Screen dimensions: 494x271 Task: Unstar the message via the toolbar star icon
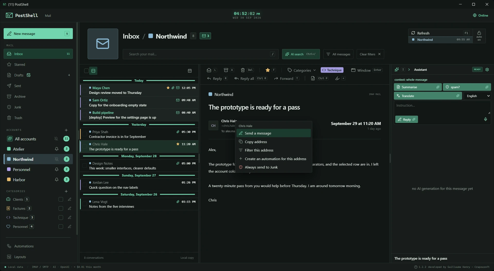point(268,70)
